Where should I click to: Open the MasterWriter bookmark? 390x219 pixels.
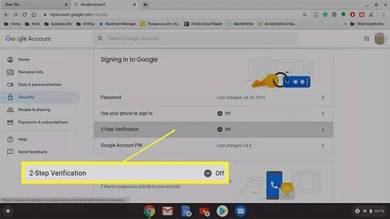tap(241, 24)
